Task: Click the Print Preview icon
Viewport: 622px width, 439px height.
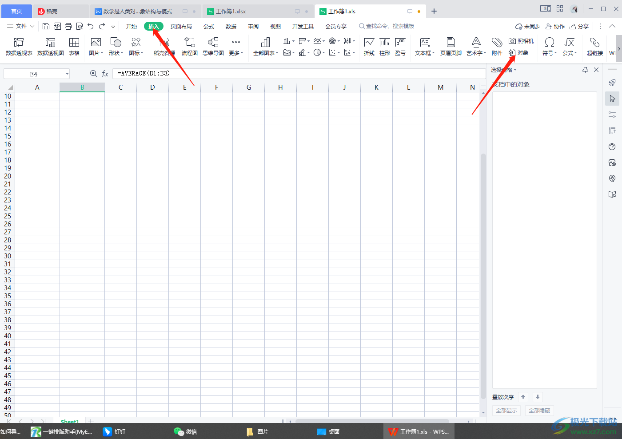Action: click(x=80, y=26)
